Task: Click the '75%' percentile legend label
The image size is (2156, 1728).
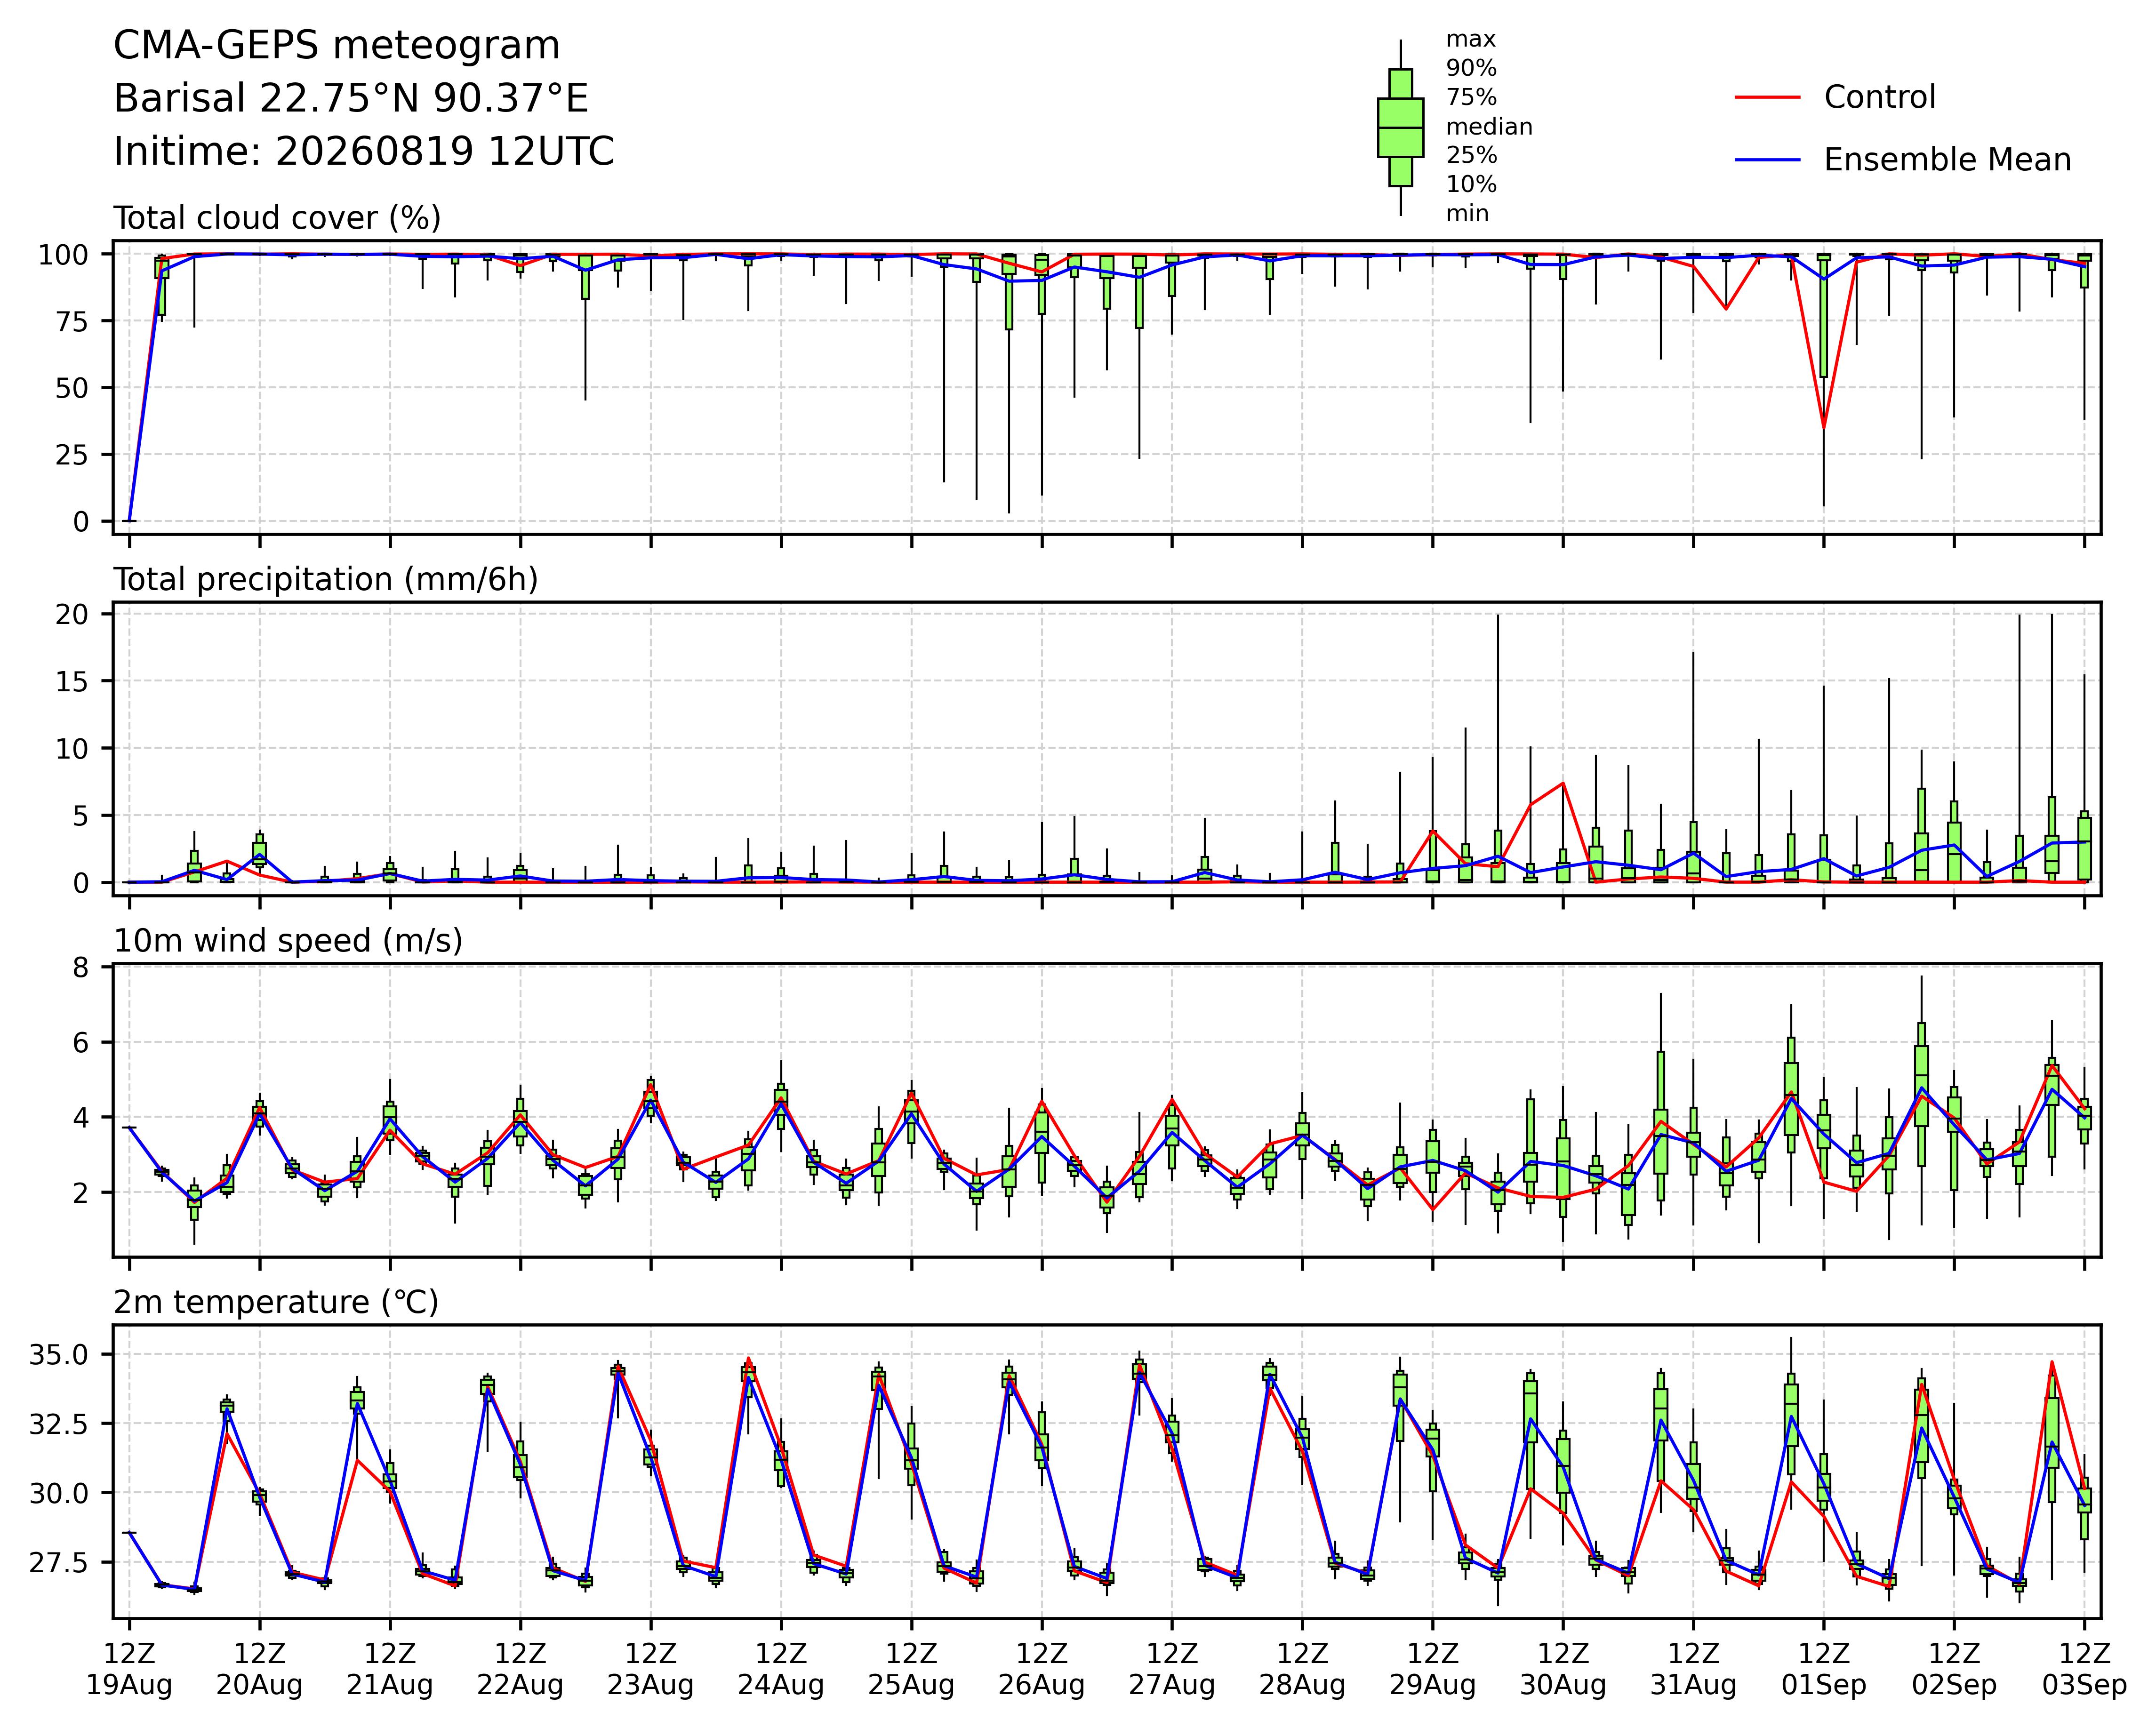Action: pos(1471,98)
